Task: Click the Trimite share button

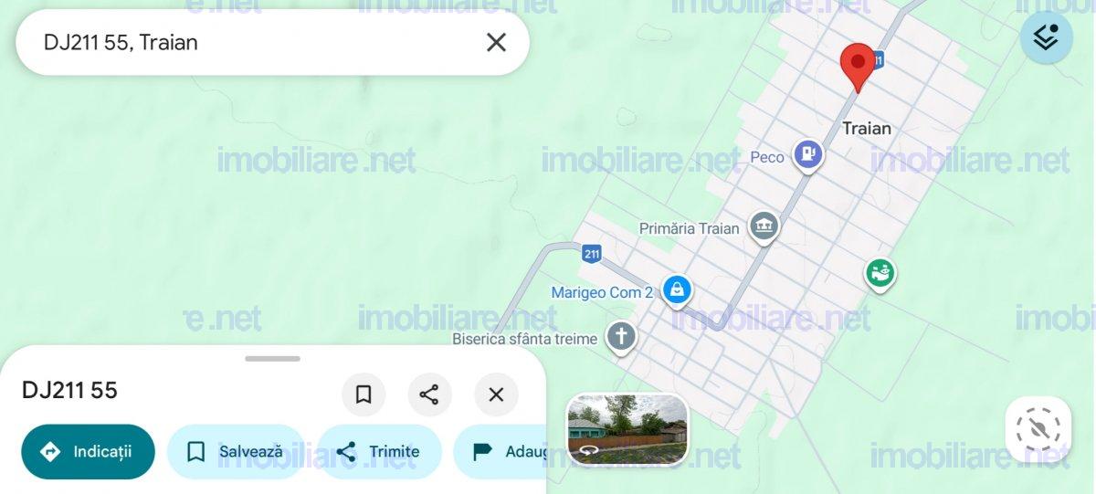Action: (379, 451)
